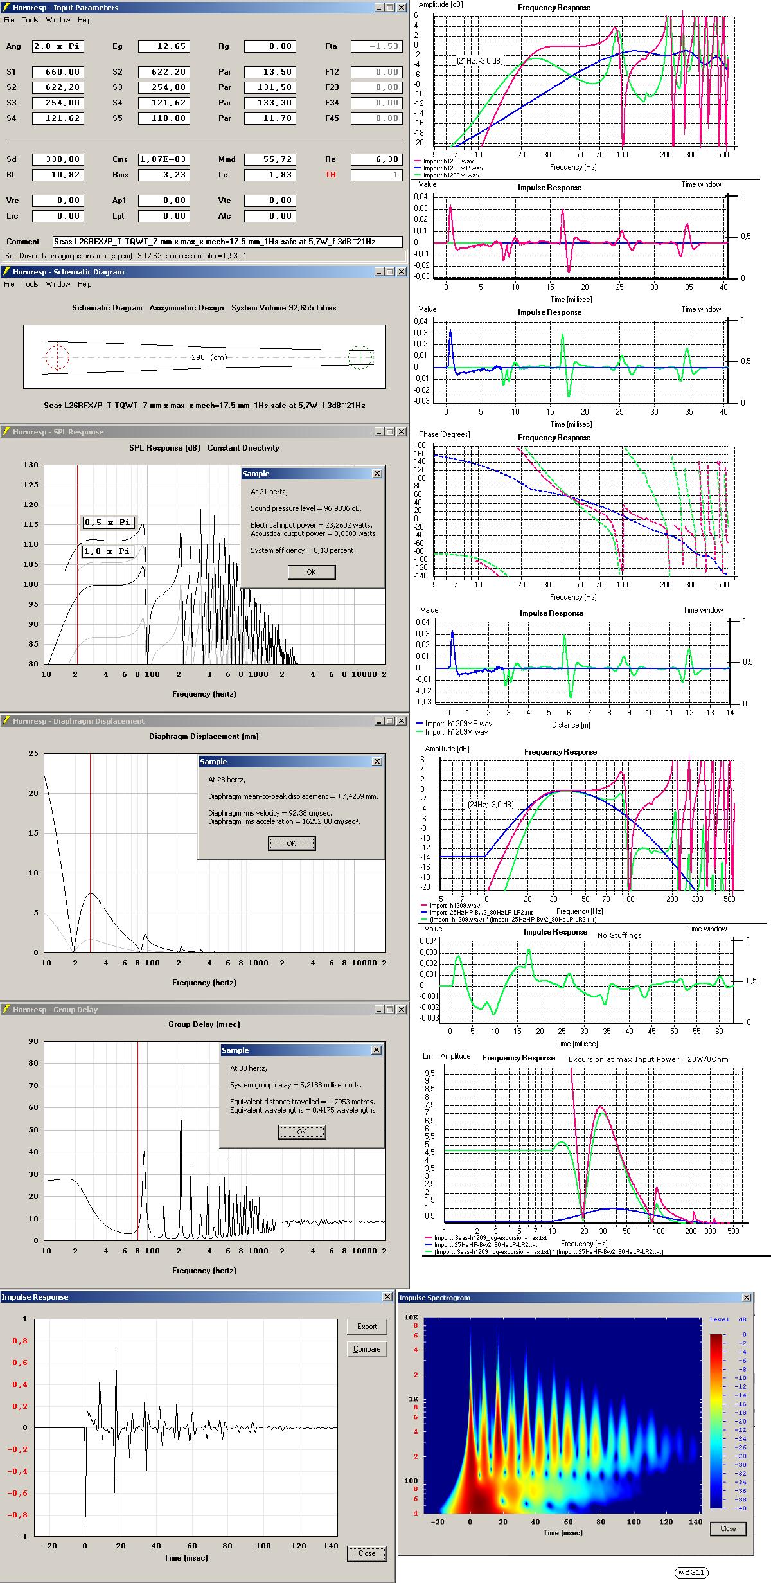Close the SPL Response Sample dialog
This screenshot has height=1583, width=771.
click(377, 474)
